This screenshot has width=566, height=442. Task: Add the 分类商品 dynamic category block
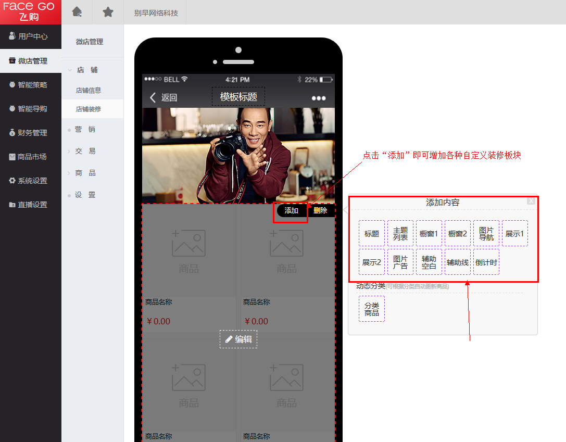pyautogui.click(x=372, y=309)
